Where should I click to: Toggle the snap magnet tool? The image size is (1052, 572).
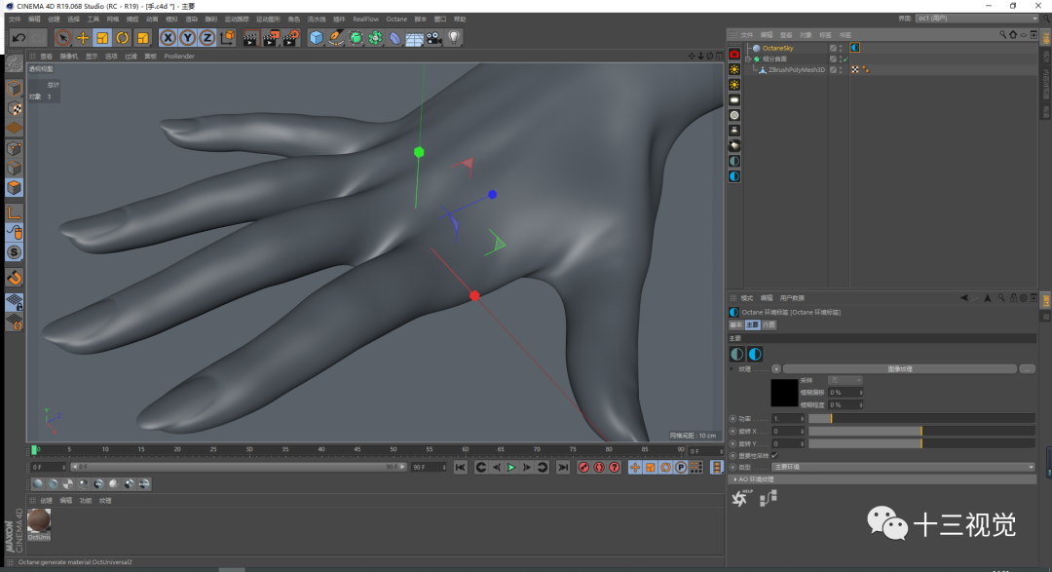pos(14,278)
